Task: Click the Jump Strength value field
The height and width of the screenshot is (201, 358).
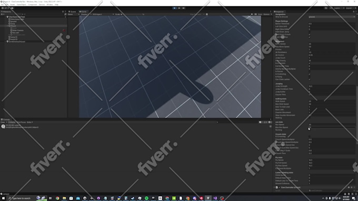Action: pyautogui.click(x=332, y=86)
